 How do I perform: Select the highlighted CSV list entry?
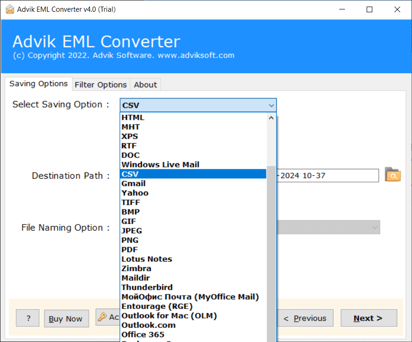click(x=193, y=174)
